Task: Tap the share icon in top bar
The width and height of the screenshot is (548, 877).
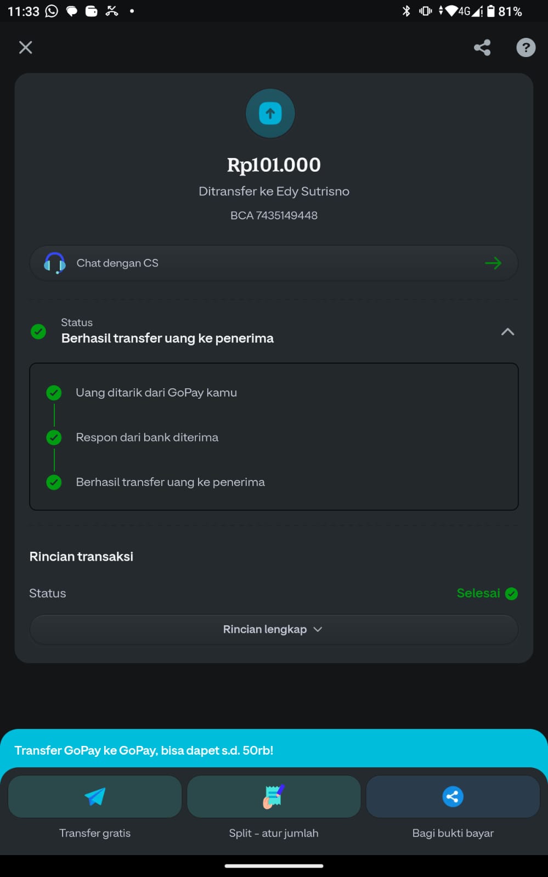Action: 482,48
